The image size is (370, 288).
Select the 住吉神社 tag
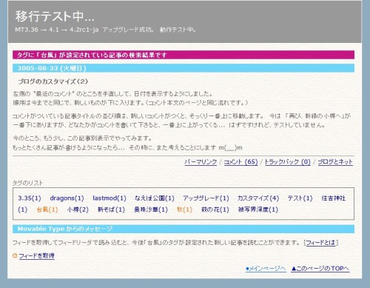pyautogui.click(x=333, y=198)
